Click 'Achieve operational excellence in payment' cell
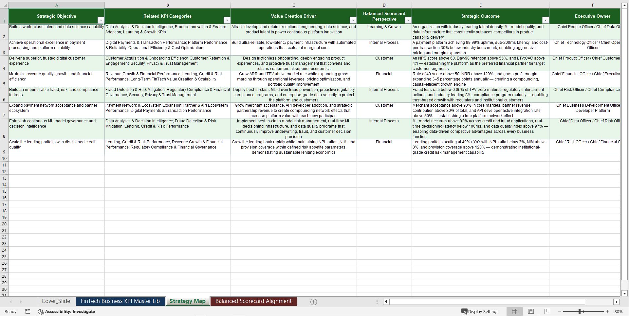This screenshot has height=316, width=629. (56, 48)
